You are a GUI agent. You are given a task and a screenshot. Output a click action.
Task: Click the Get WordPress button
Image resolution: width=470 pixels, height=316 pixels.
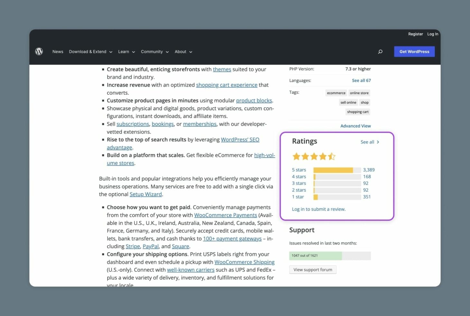click(x=414, y=51)
